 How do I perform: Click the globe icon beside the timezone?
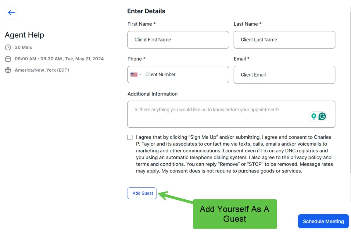[8, 70]
